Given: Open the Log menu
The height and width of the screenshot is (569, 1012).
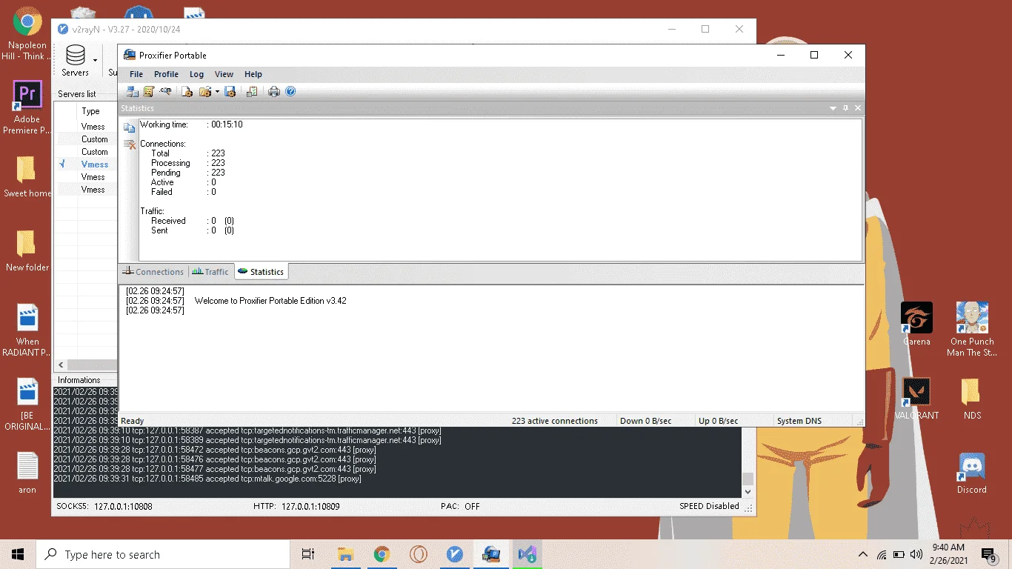Looking at the screenshot, I should 196,74.
